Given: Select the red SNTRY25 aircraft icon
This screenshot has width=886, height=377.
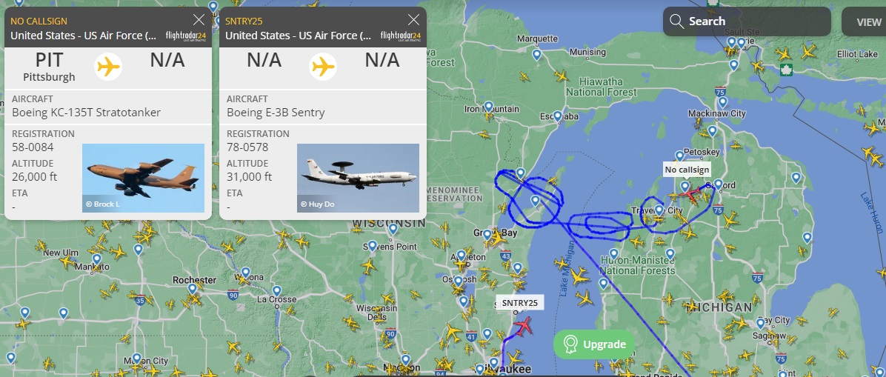Looking at the screenshot, I should pos(524,325).
